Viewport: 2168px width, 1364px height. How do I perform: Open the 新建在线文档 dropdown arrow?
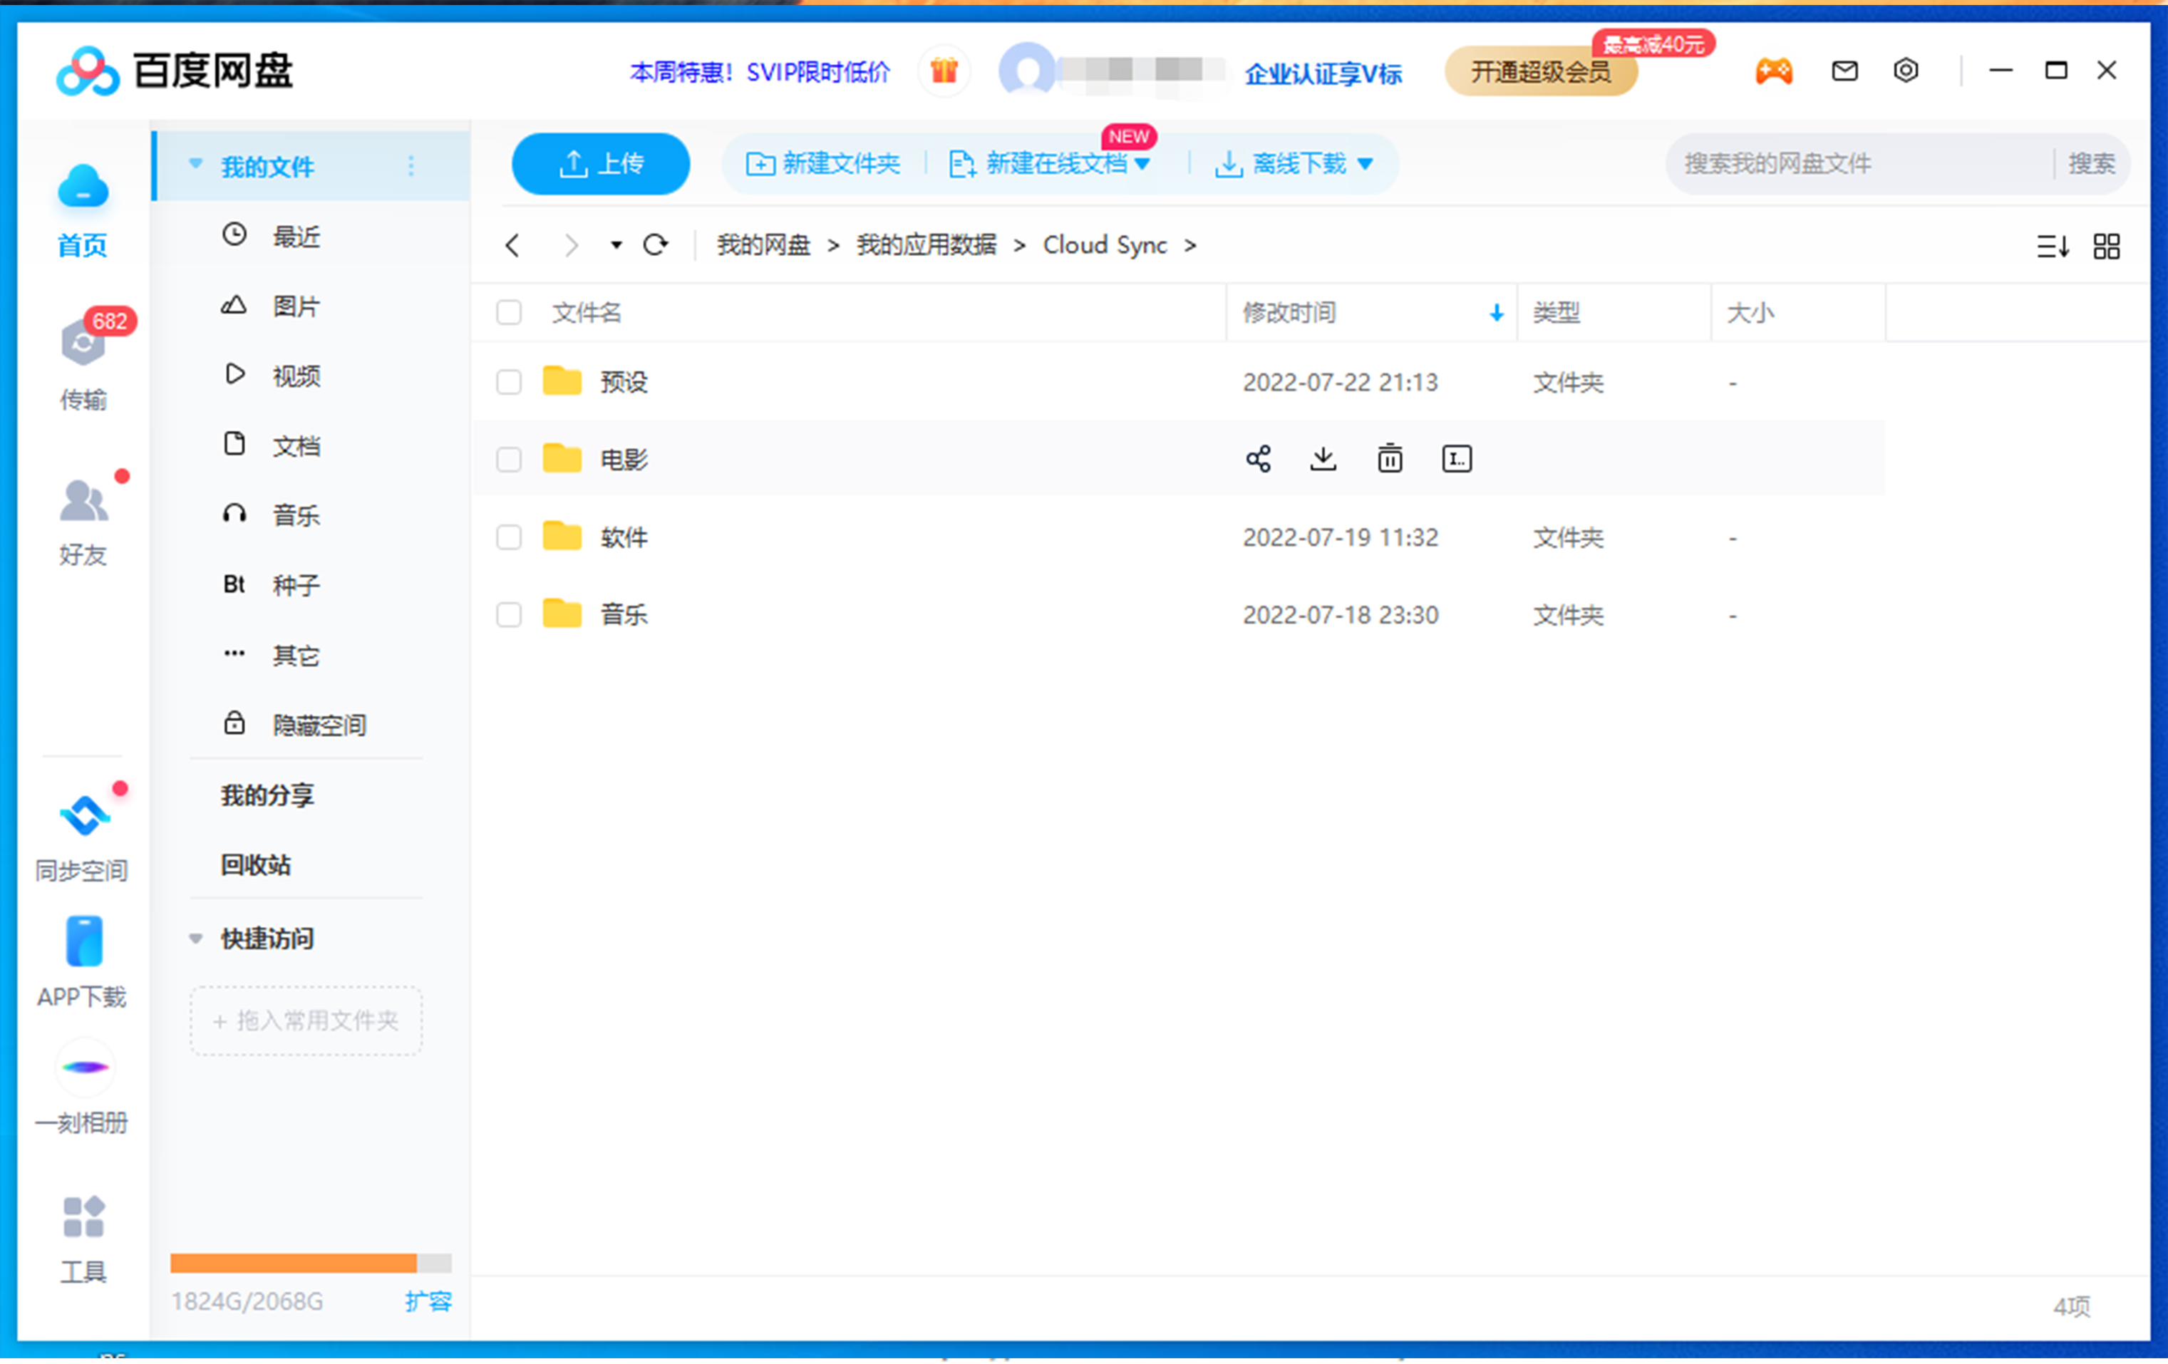point(1143,164)
